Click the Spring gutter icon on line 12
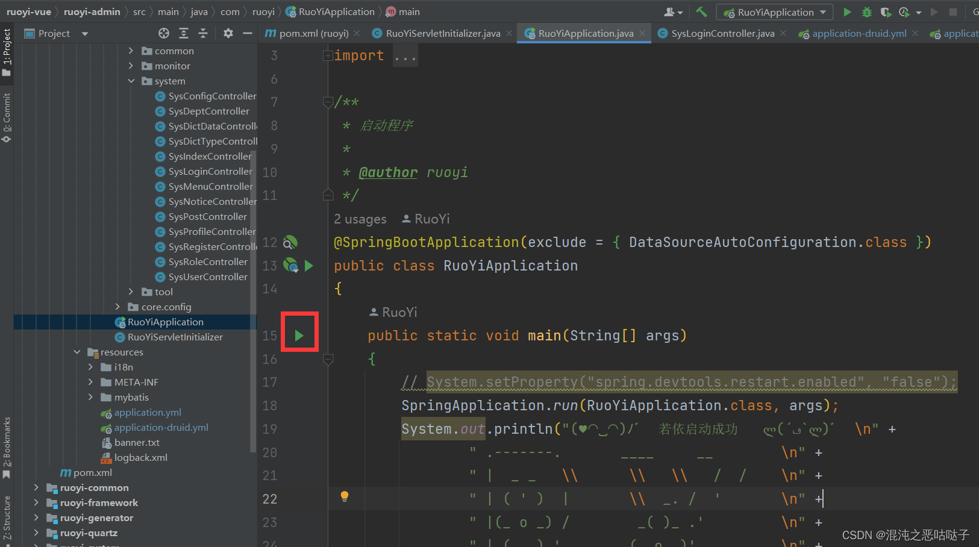Image resolution: width=979 pixels, height=547 pixels. tap(290, 242)
